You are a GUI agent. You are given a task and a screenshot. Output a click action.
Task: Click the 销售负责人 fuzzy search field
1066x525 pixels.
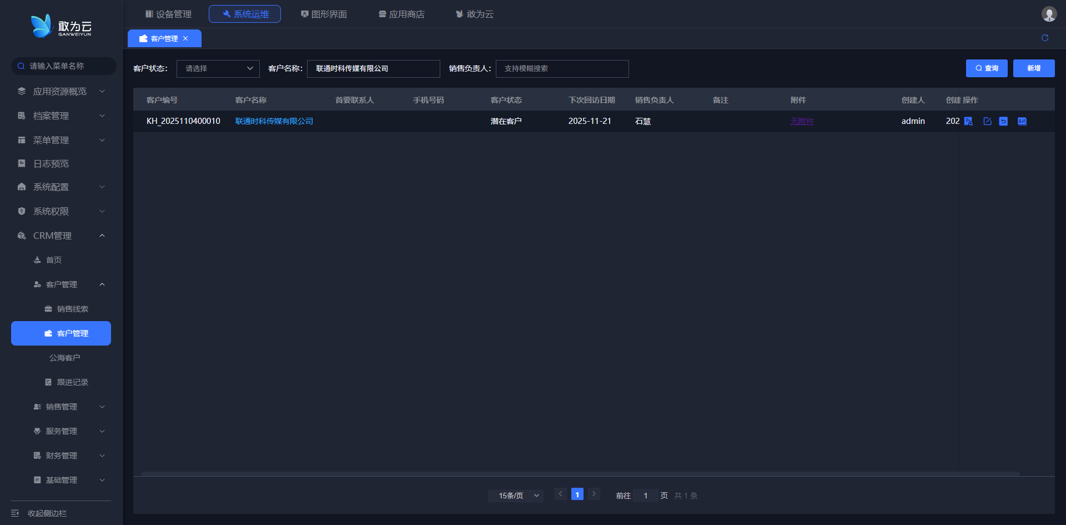point(562,68)
